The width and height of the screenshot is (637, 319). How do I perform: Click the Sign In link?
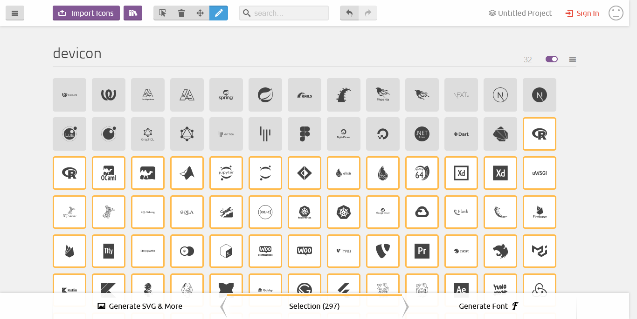coord(582,13)
